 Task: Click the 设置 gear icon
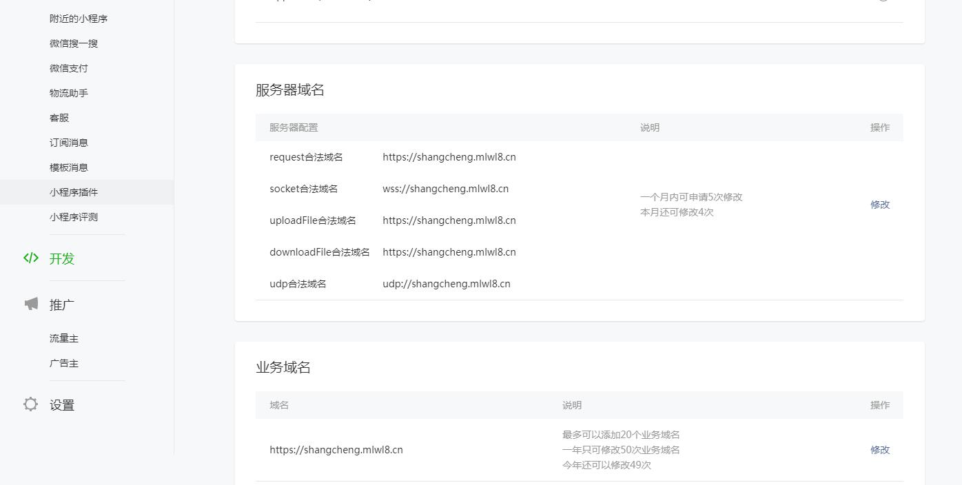tap(31, 404)
